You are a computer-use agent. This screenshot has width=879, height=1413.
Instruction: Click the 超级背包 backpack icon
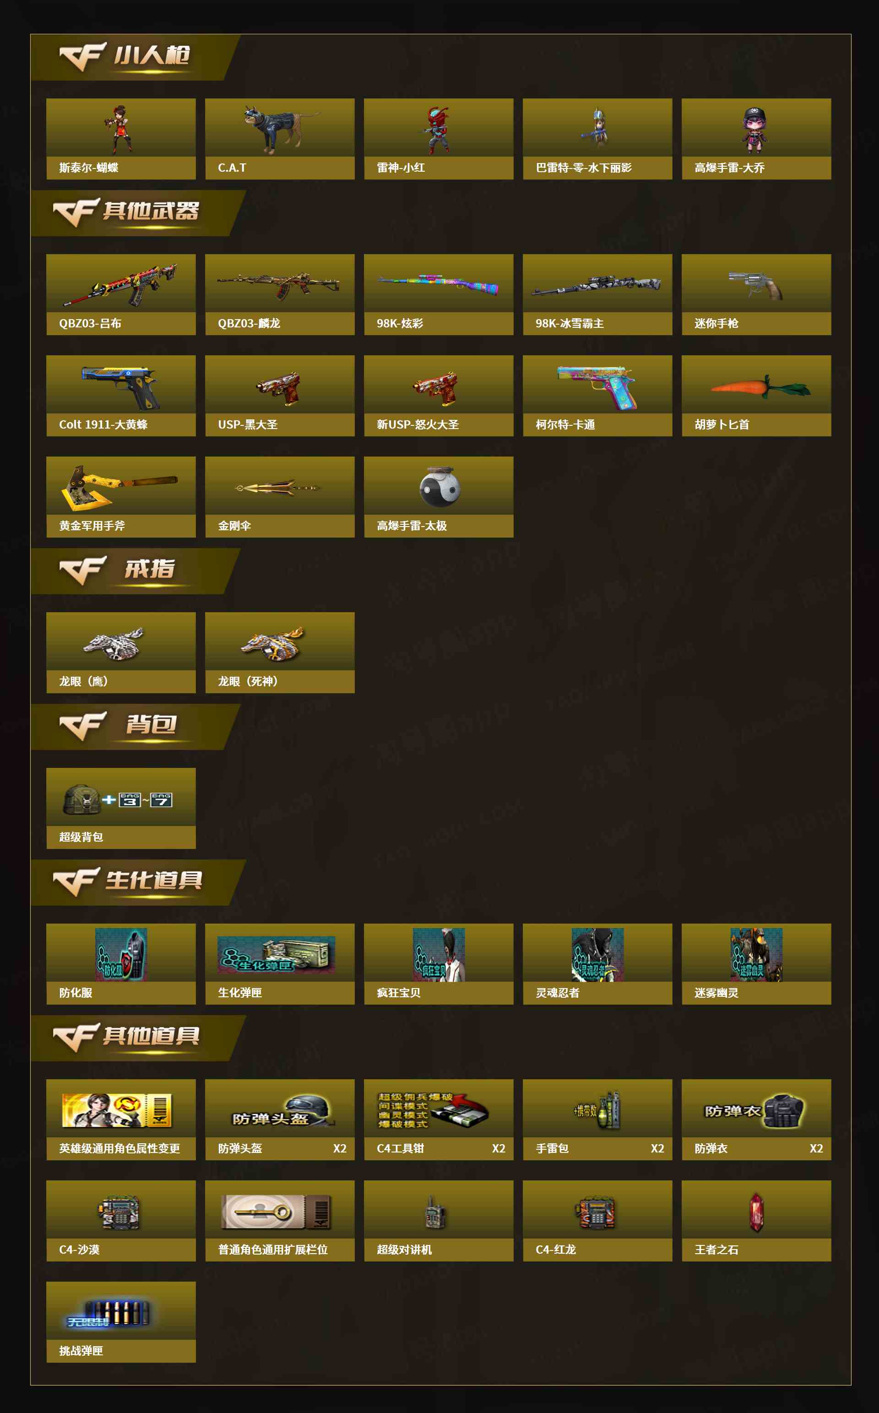point(118,799)
